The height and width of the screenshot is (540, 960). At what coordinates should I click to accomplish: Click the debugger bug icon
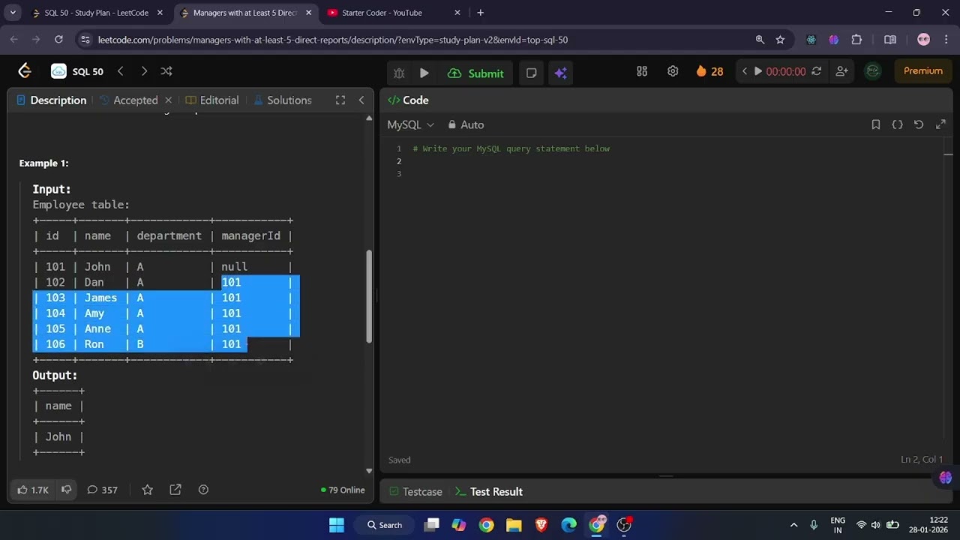pyautogui.click(x=399, y=73)
